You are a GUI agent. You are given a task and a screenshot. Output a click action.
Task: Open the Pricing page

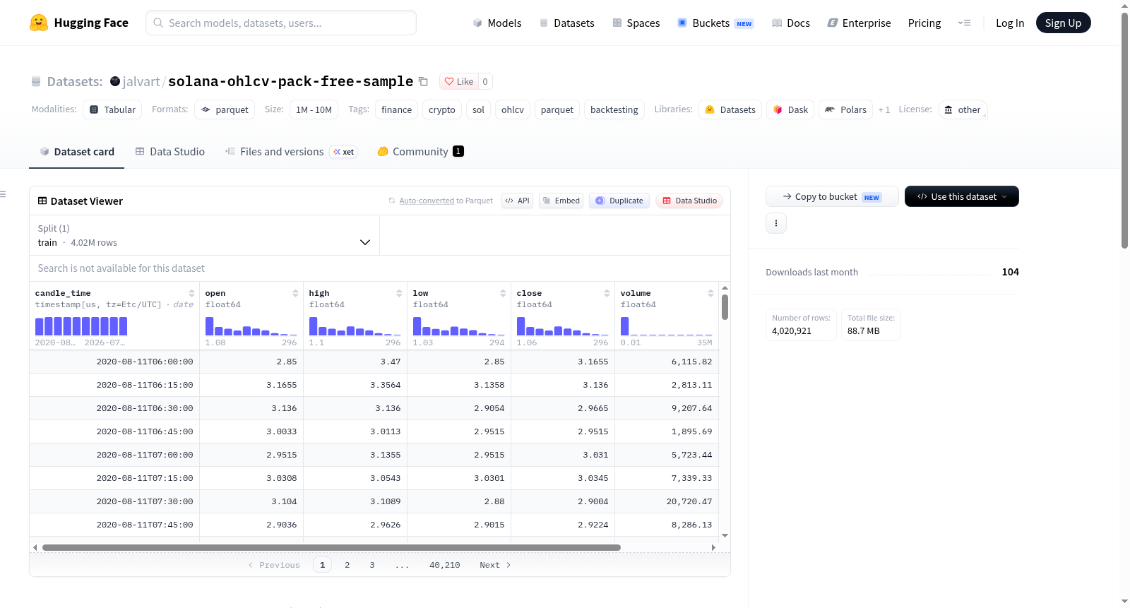point(924,23)
